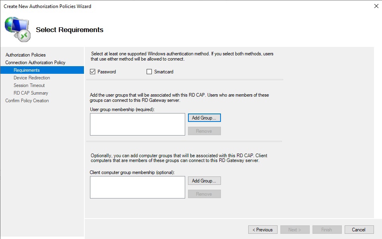Click the Finish button

tap(327, 230)
